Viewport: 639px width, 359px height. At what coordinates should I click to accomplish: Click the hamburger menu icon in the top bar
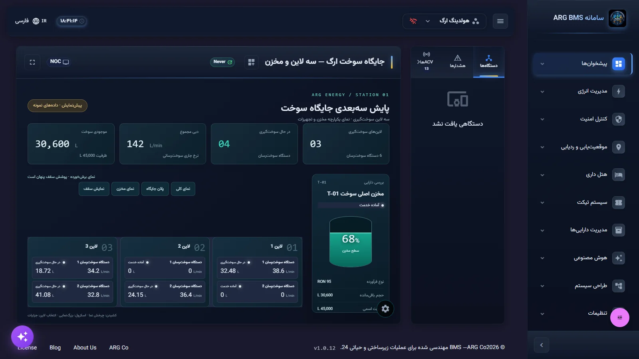[x=500, y=21]
